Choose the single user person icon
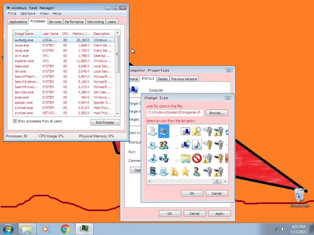Image resolution: width=314 pixels, height=235 pixels. 197,172
